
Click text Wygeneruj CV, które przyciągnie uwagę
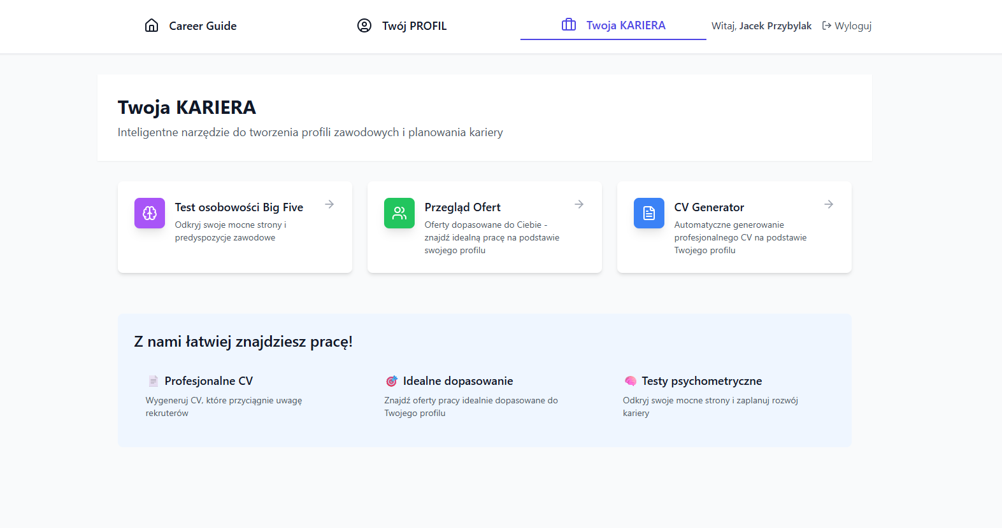[224, 406]
